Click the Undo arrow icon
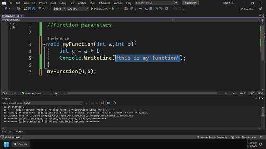266x149 pixels. 39,9
